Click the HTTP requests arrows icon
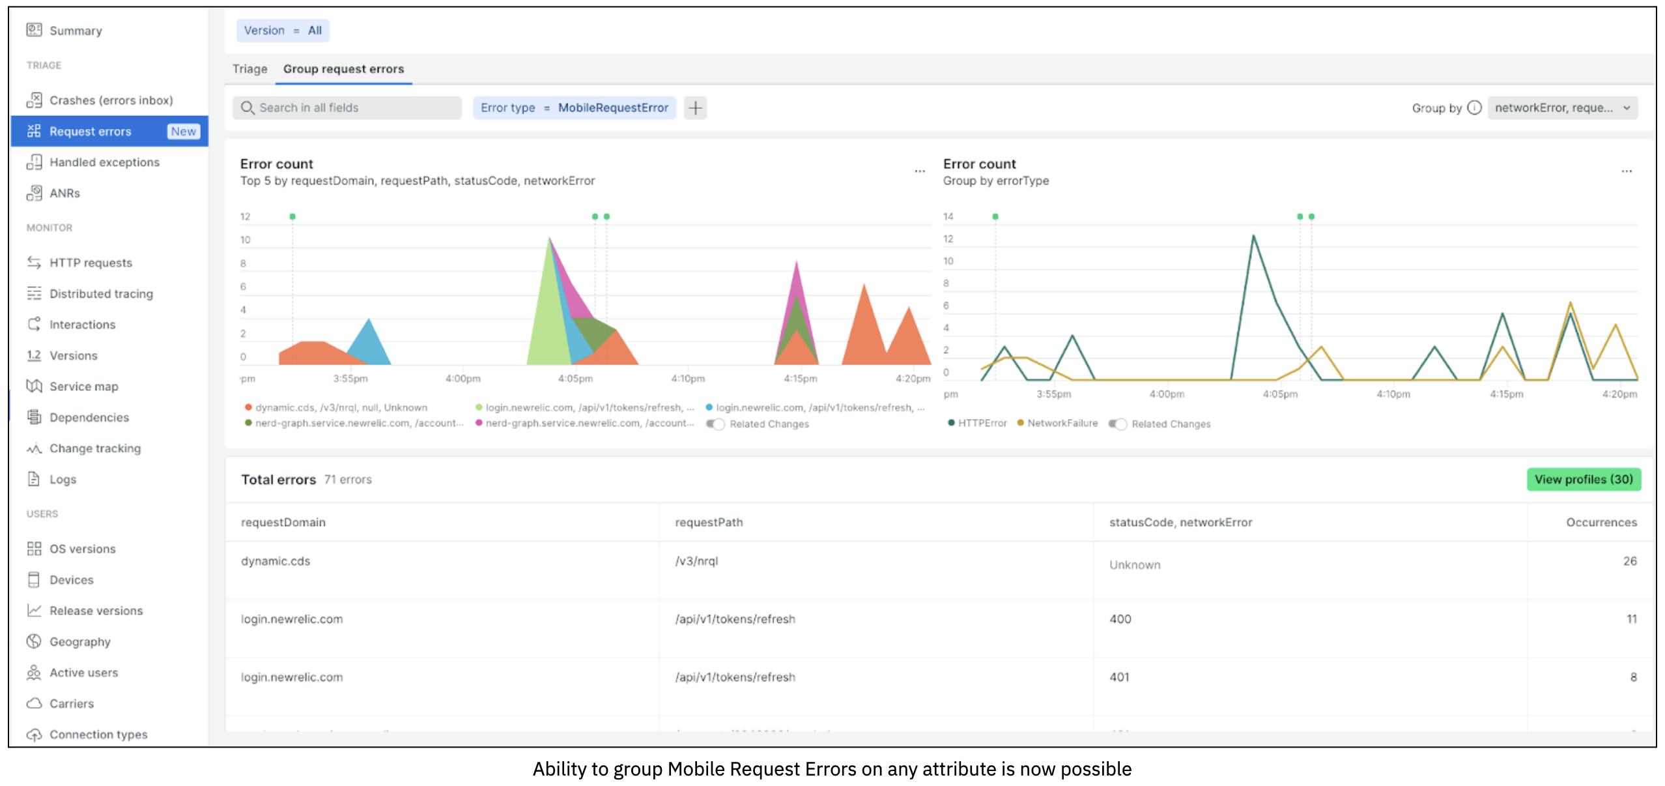 [34, 262]
